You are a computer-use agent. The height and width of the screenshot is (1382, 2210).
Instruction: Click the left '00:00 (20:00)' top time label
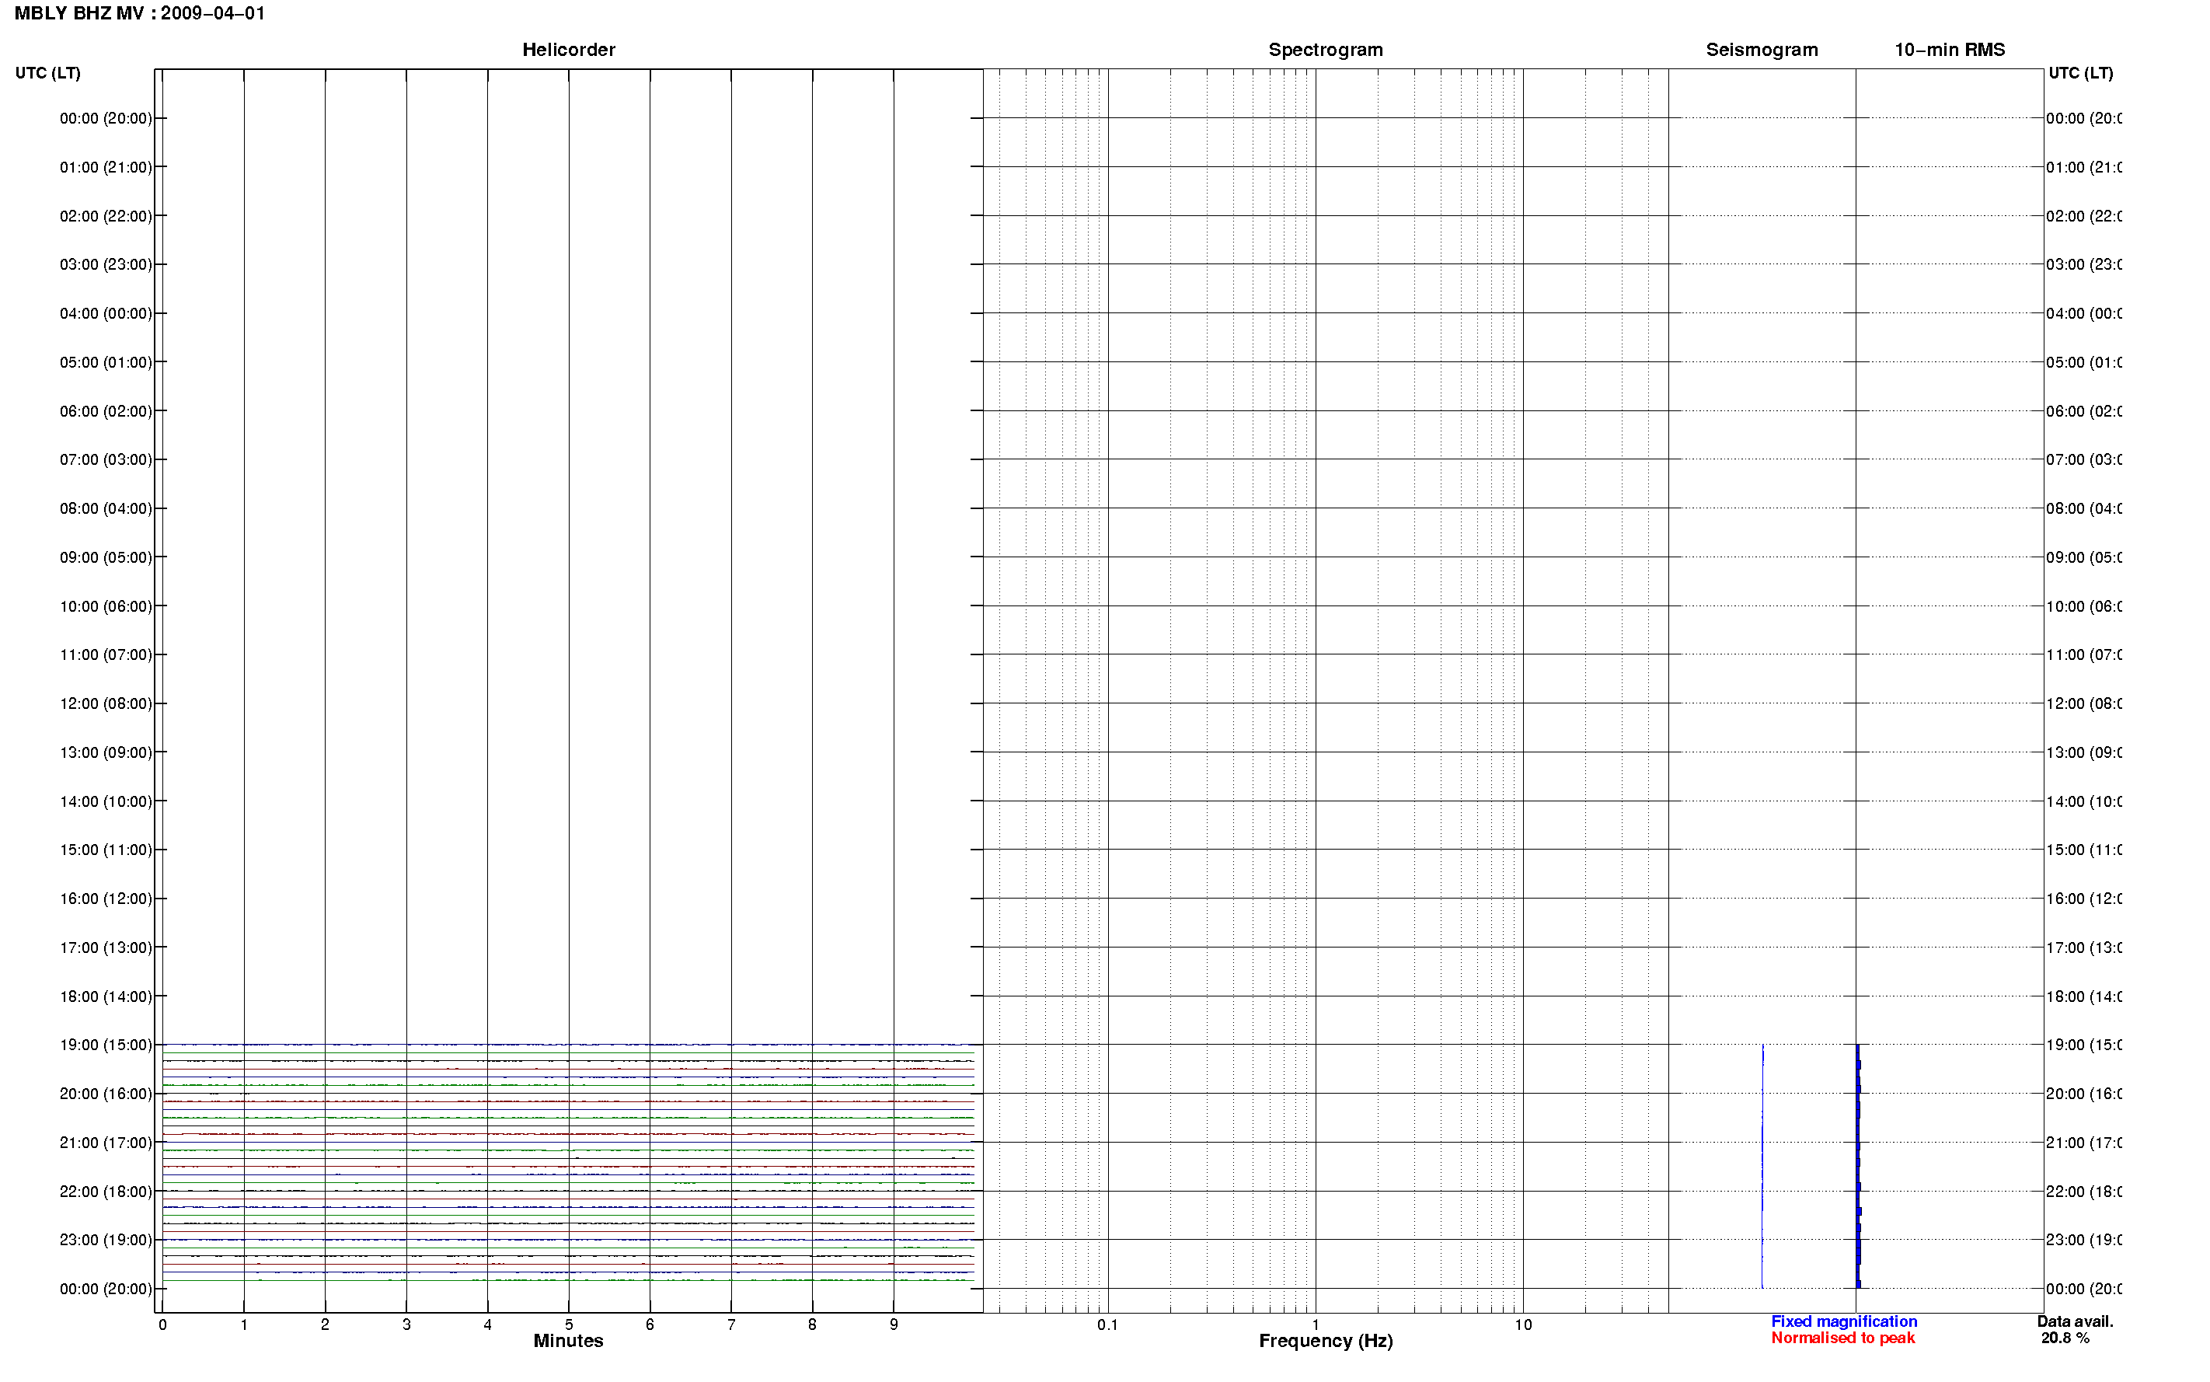(106, 118)
